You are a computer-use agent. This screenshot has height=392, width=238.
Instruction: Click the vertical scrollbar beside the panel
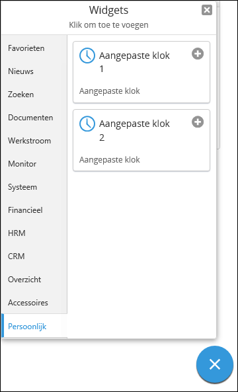(x=218, y=75)
